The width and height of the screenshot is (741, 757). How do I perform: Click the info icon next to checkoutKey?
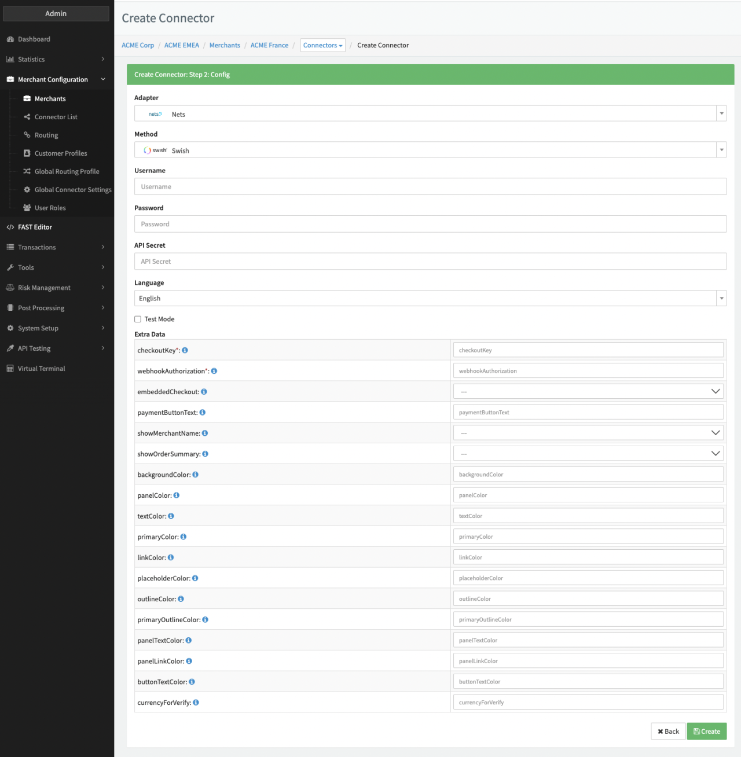[x=185, y=350]
